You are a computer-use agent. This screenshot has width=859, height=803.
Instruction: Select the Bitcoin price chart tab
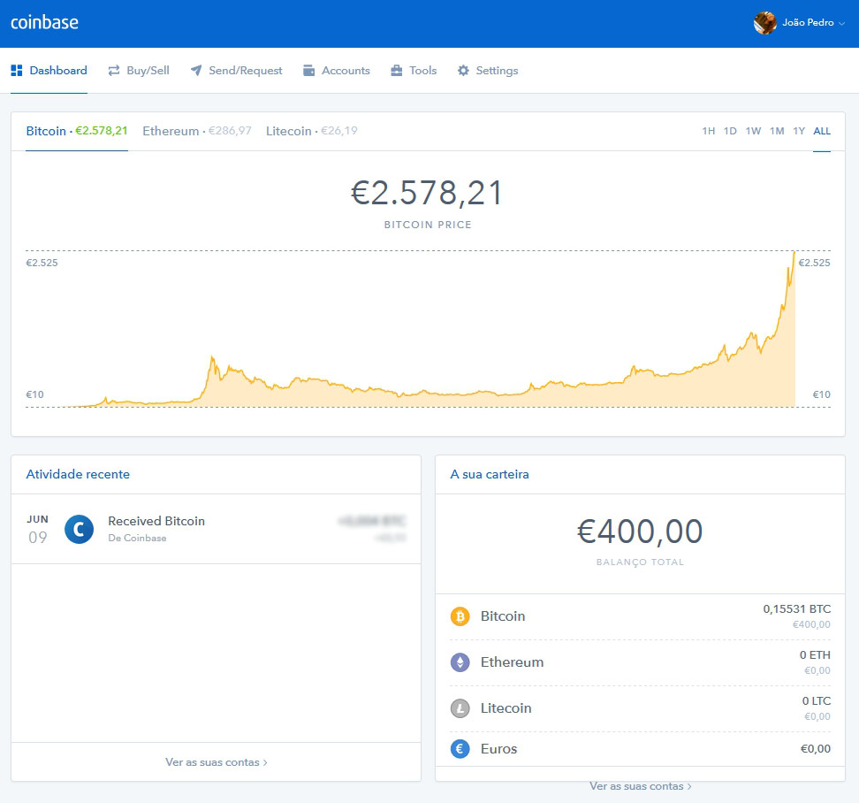[77, 131]
